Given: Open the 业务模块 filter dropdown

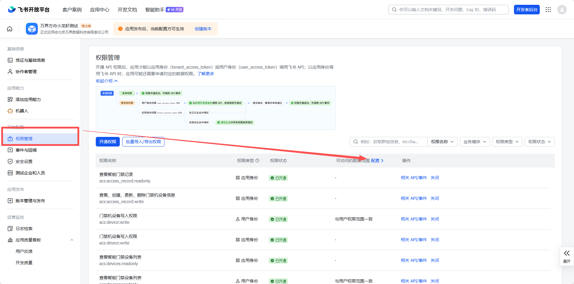Looking at the screenshot, I should tap(475, 142).
